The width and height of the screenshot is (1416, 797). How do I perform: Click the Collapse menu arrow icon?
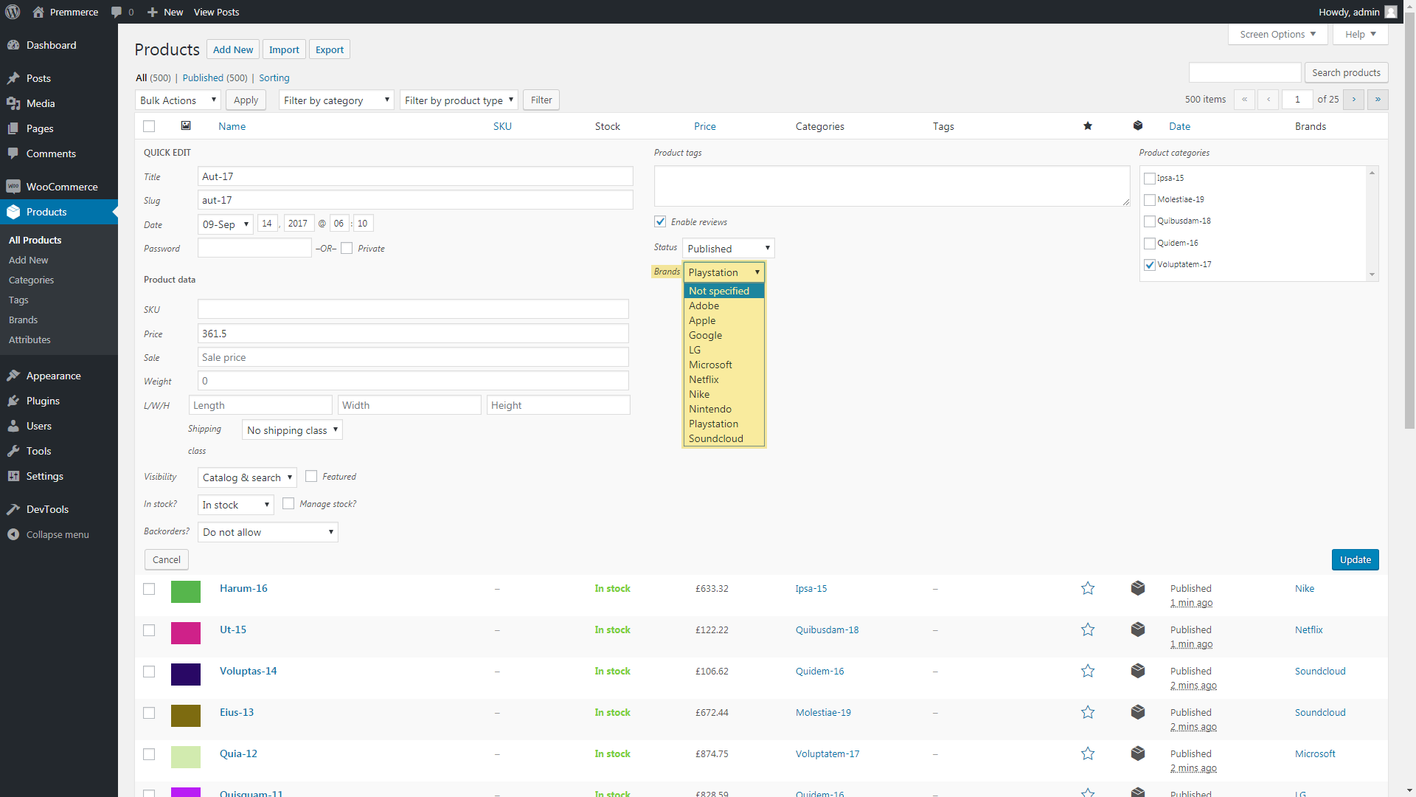13,534
